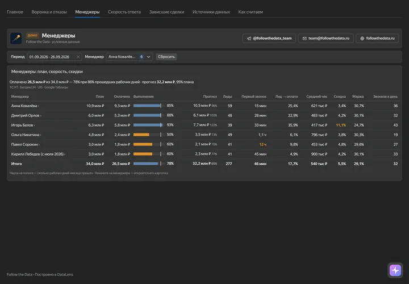Sort by the Скидка column header

coord(340,97)
